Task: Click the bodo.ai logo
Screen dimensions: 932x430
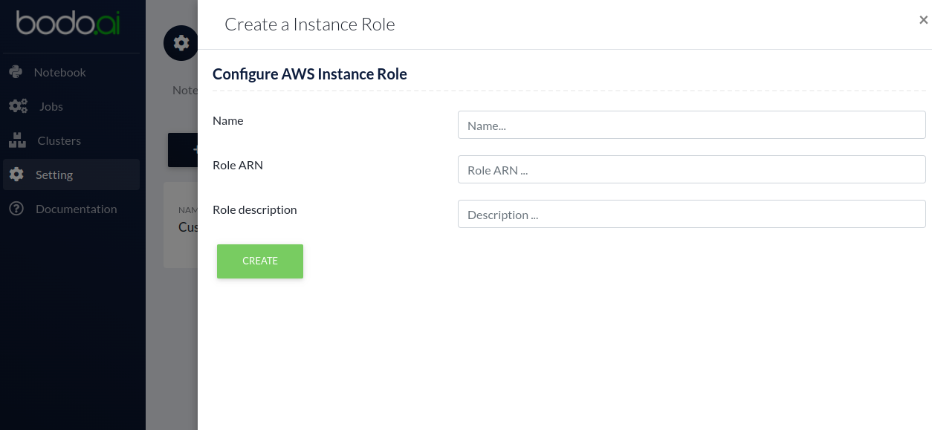Action: click(68, 23)
